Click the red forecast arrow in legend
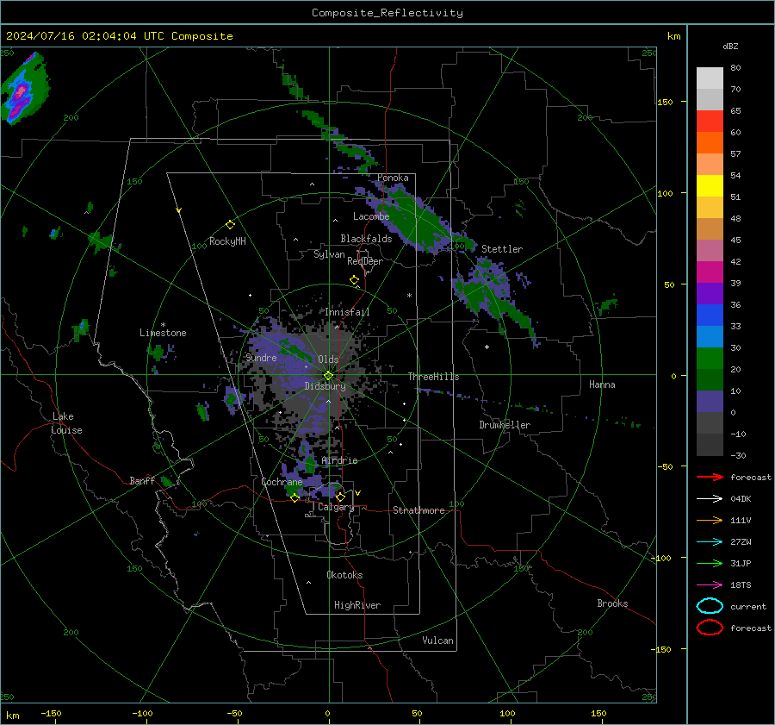Image resolution: width=775 pixels, height=725 pixels. (710, 477)
